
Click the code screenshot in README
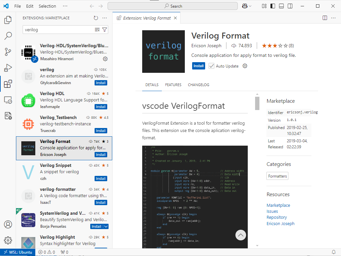pos(195,197)
